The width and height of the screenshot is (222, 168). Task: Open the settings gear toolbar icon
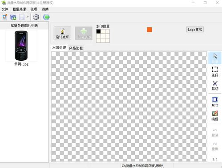(36, 17)
